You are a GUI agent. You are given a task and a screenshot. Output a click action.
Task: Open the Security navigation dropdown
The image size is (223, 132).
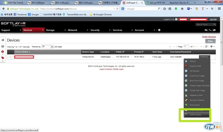click(100, 30)
